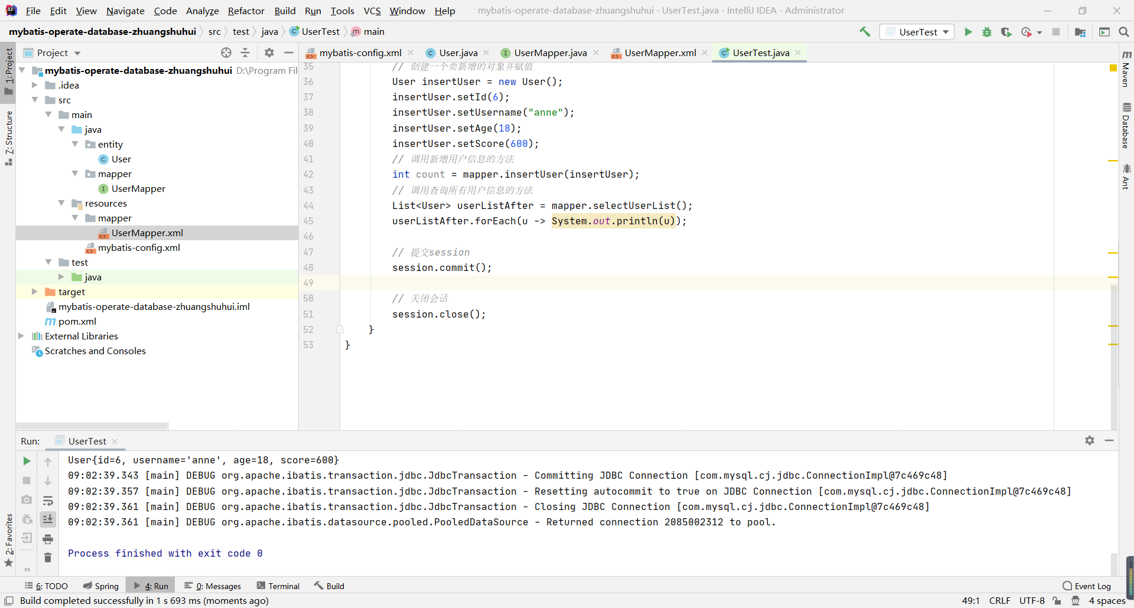Expand External Libraries node
1134x608 pixels.
click(21, 336)
